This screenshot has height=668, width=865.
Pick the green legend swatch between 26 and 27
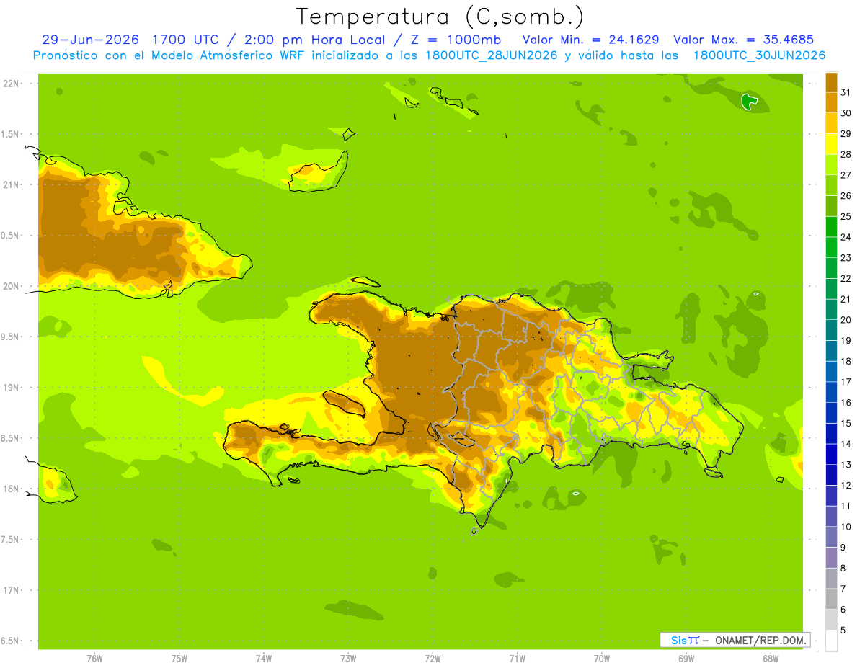click(831, 185)
